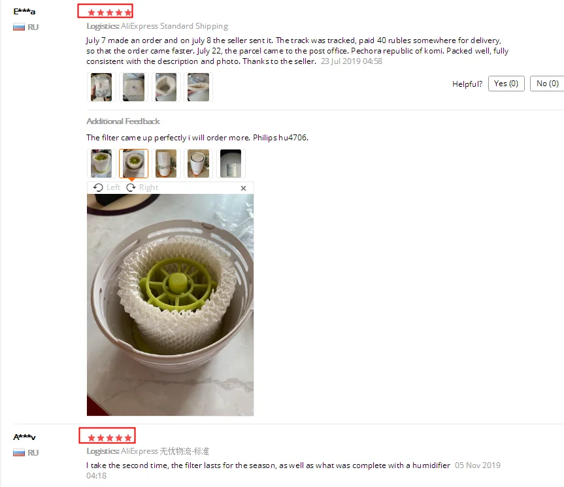Mark E***a's review helpful with Yes (0)
The width and height of the screenshot is (564, 487).
506,84
